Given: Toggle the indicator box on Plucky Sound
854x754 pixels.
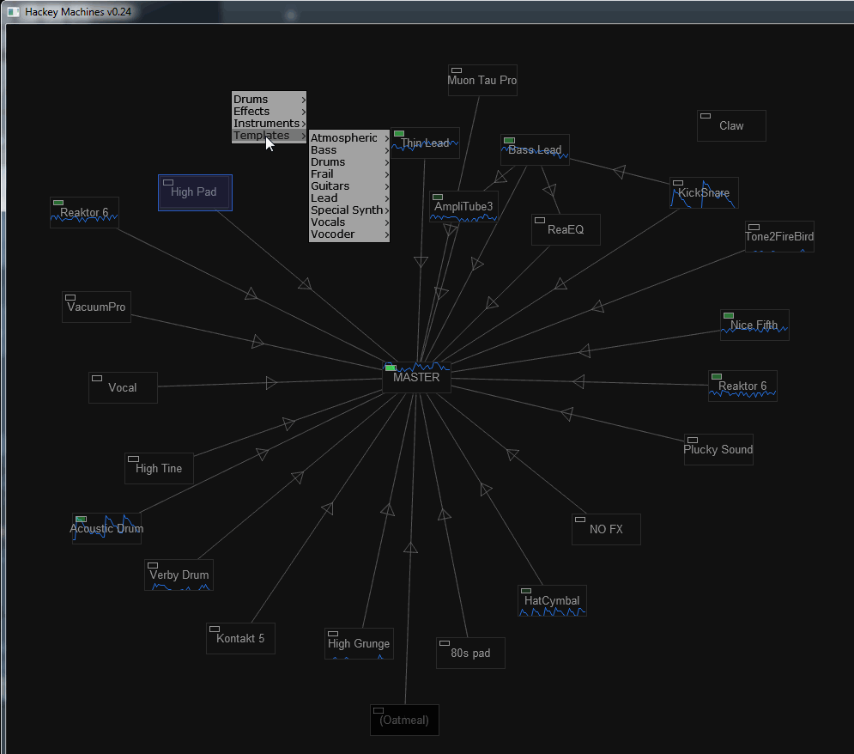Looking at the screenshot, I should pos(693,441).
